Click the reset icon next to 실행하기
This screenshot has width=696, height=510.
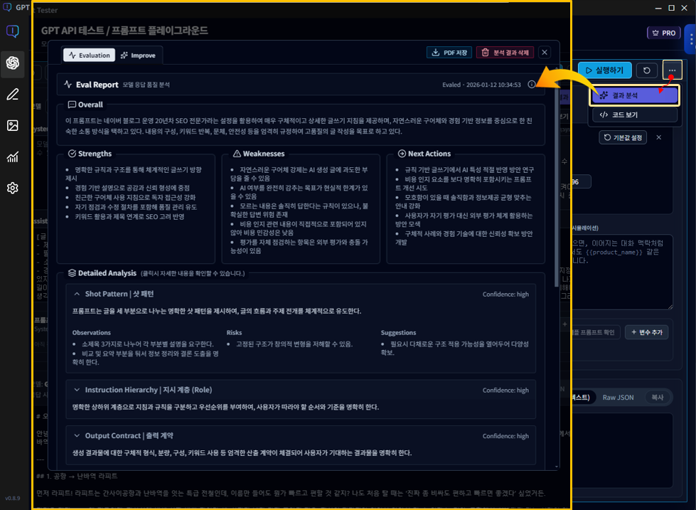[x=646, y=70]
